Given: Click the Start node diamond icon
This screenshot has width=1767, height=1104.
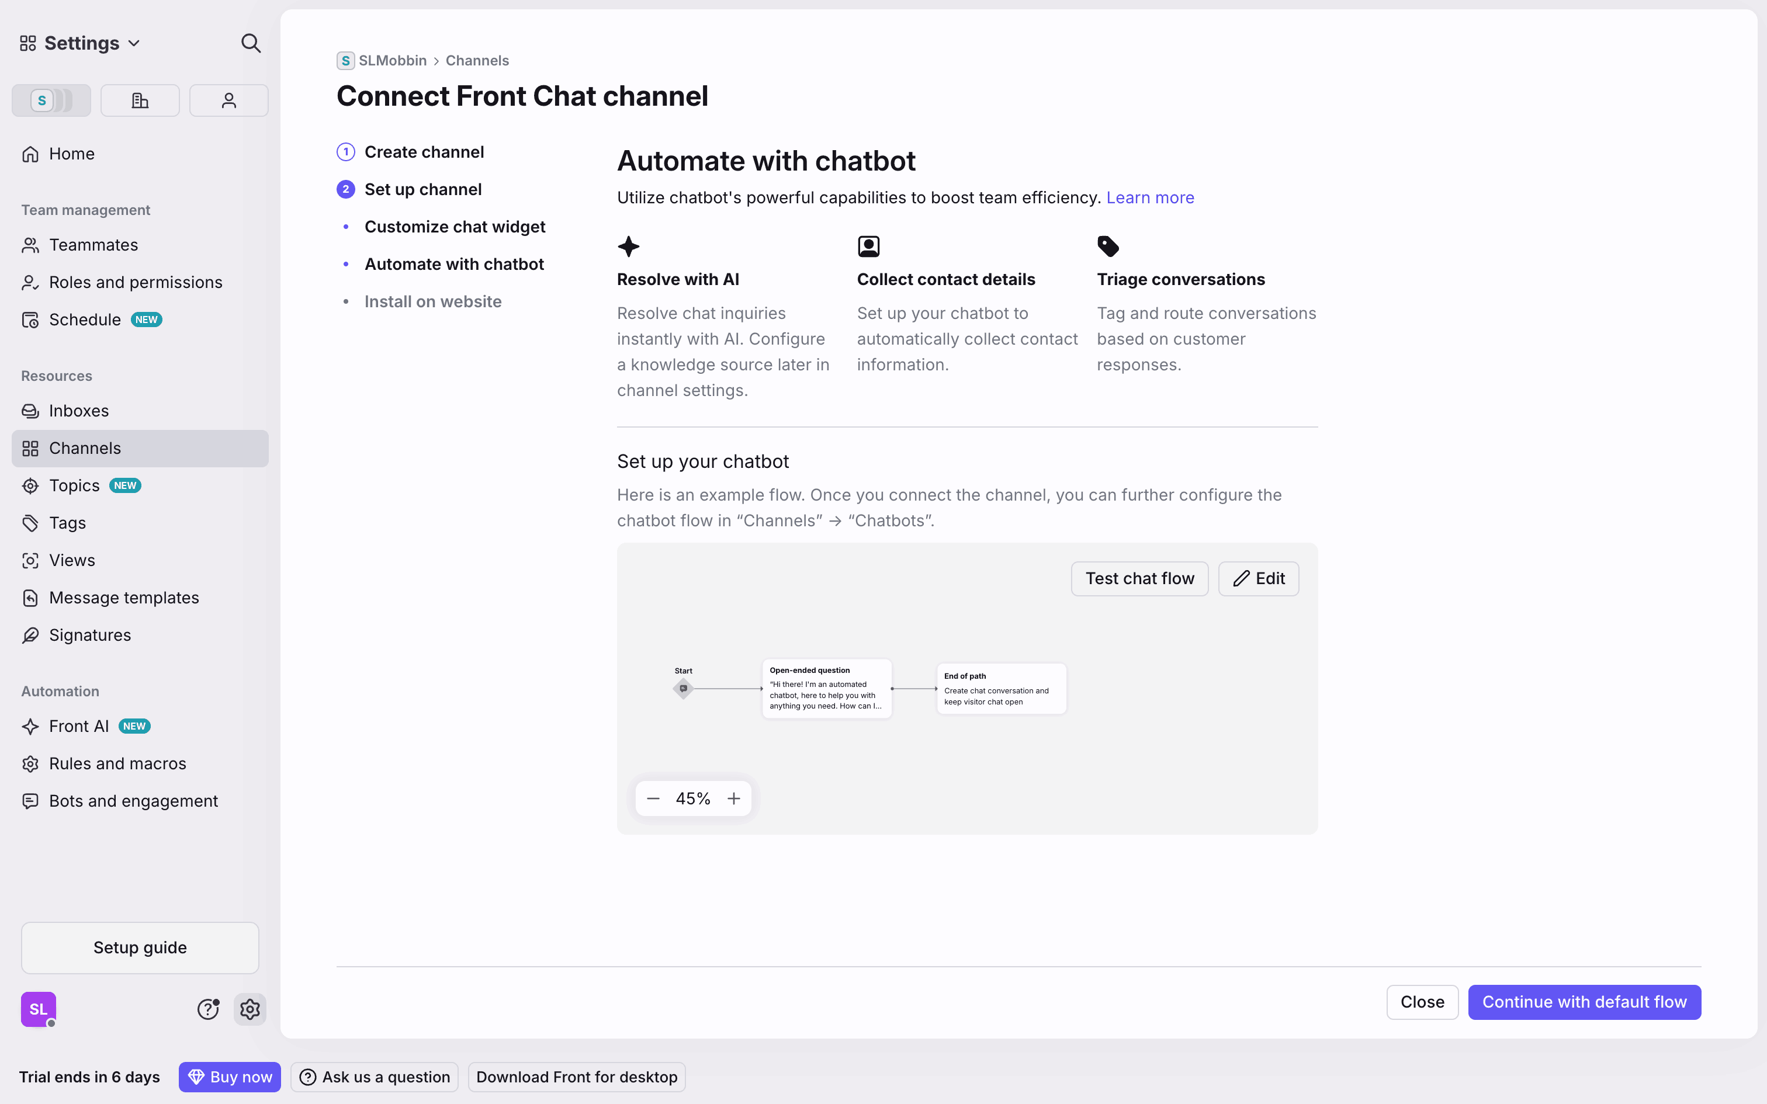Looking at the screenshot, I should pos(684,689).
